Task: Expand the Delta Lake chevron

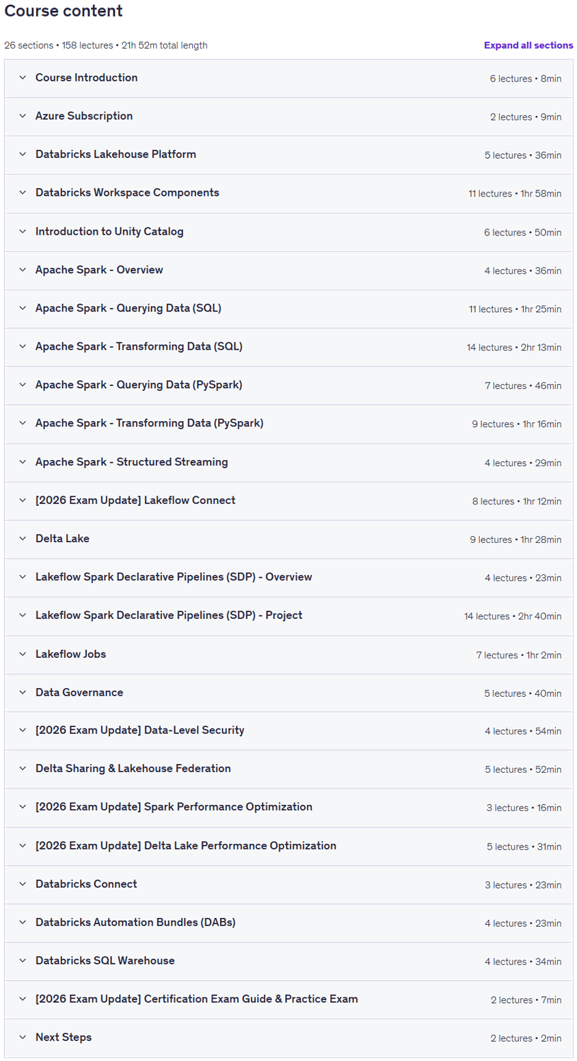Action: (x=23, y=539)
